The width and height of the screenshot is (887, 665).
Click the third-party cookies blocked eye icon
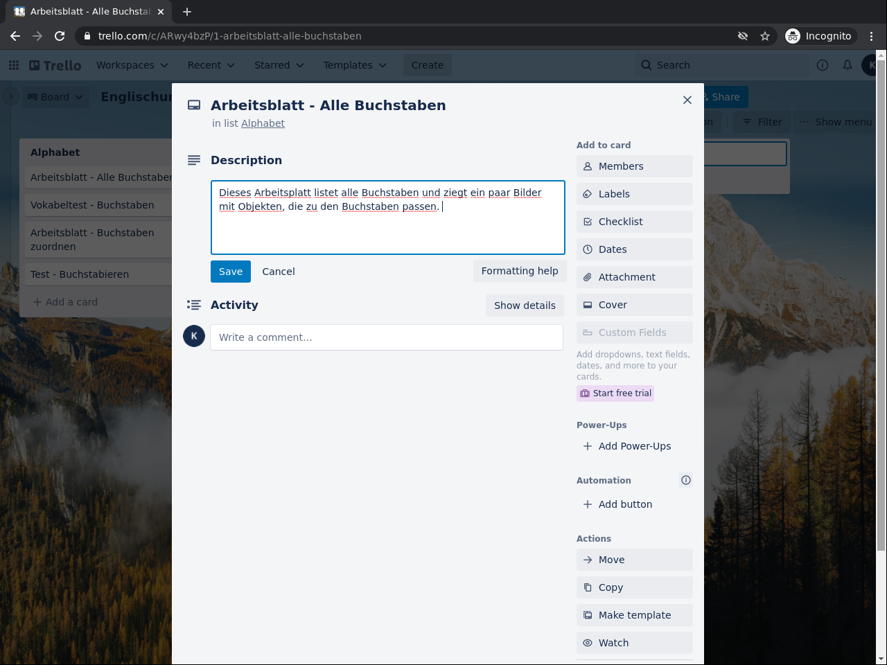click(743, 36)
